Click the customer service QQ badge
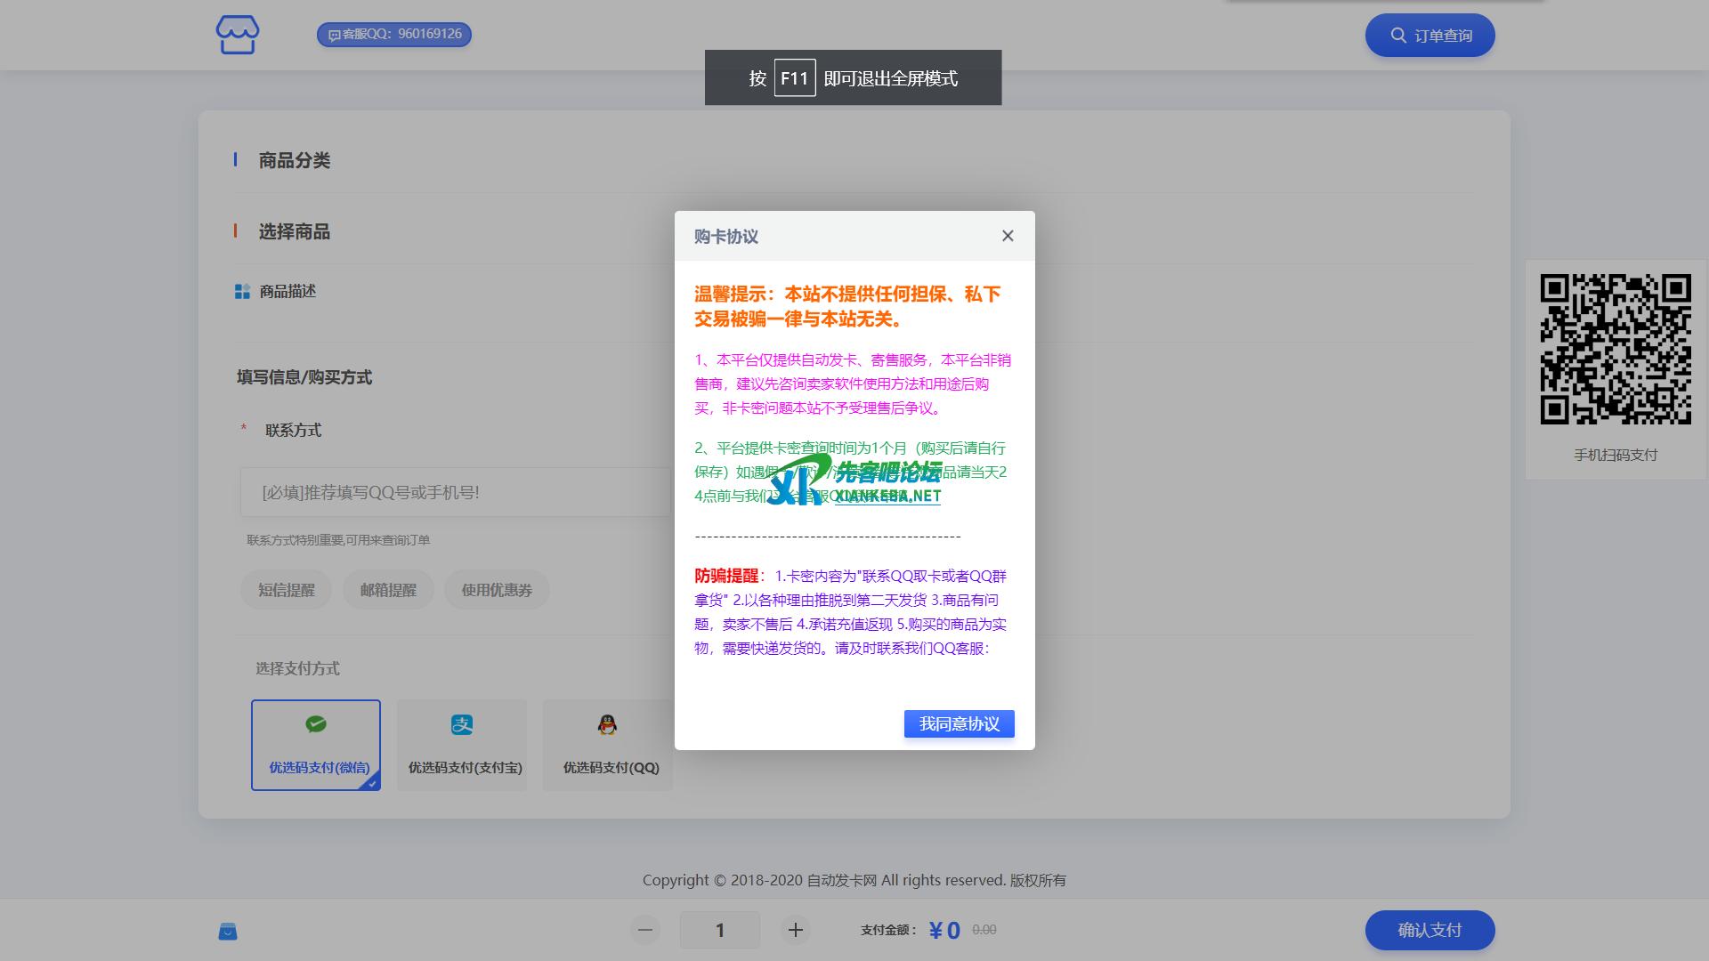 point(394,35)
